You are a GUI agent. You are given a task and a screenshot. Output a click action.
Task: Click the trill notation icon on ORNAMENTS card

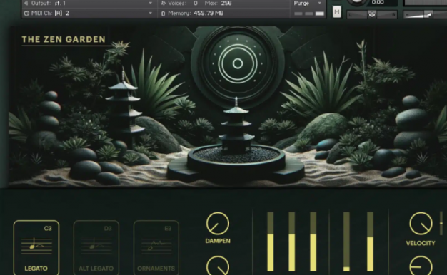(x=156, y=246)
